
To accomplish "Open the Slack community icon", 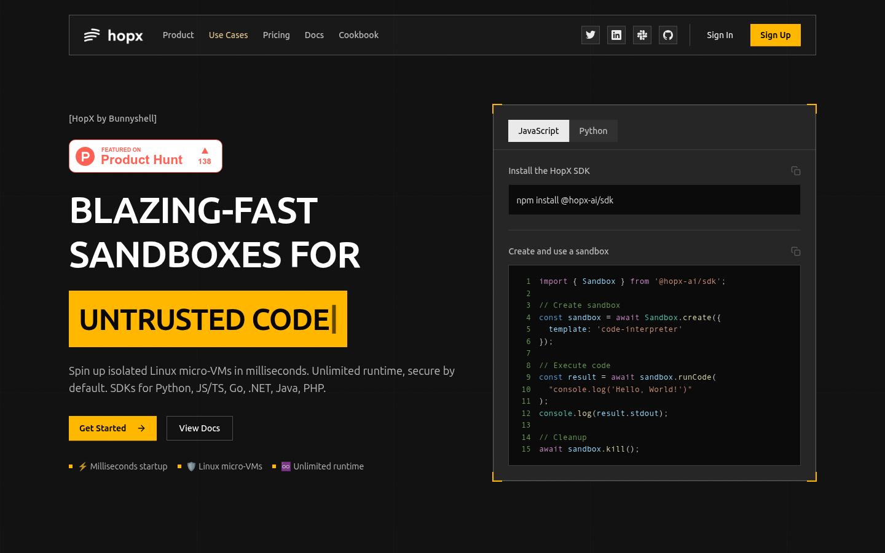I will 642,35.
